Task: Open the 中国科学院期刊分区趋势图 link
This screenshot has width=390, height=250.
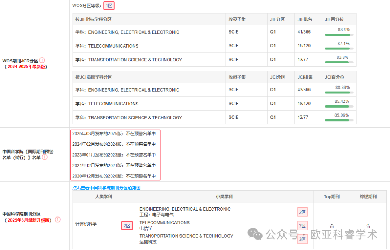Action: [107, 188]
